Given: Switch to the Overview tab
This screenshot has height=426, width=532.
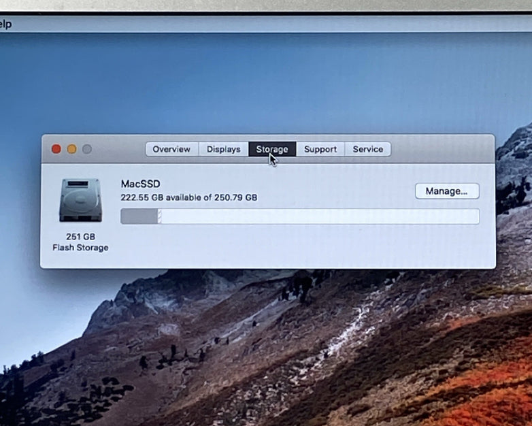Looking at the screenshot, I should click(171, 149).
